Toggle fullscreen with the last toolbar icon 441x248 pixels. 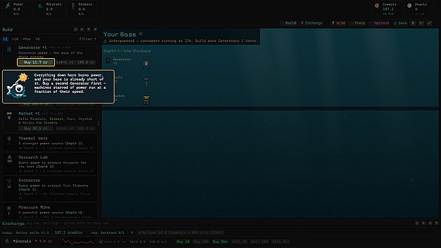click(429, 23)
